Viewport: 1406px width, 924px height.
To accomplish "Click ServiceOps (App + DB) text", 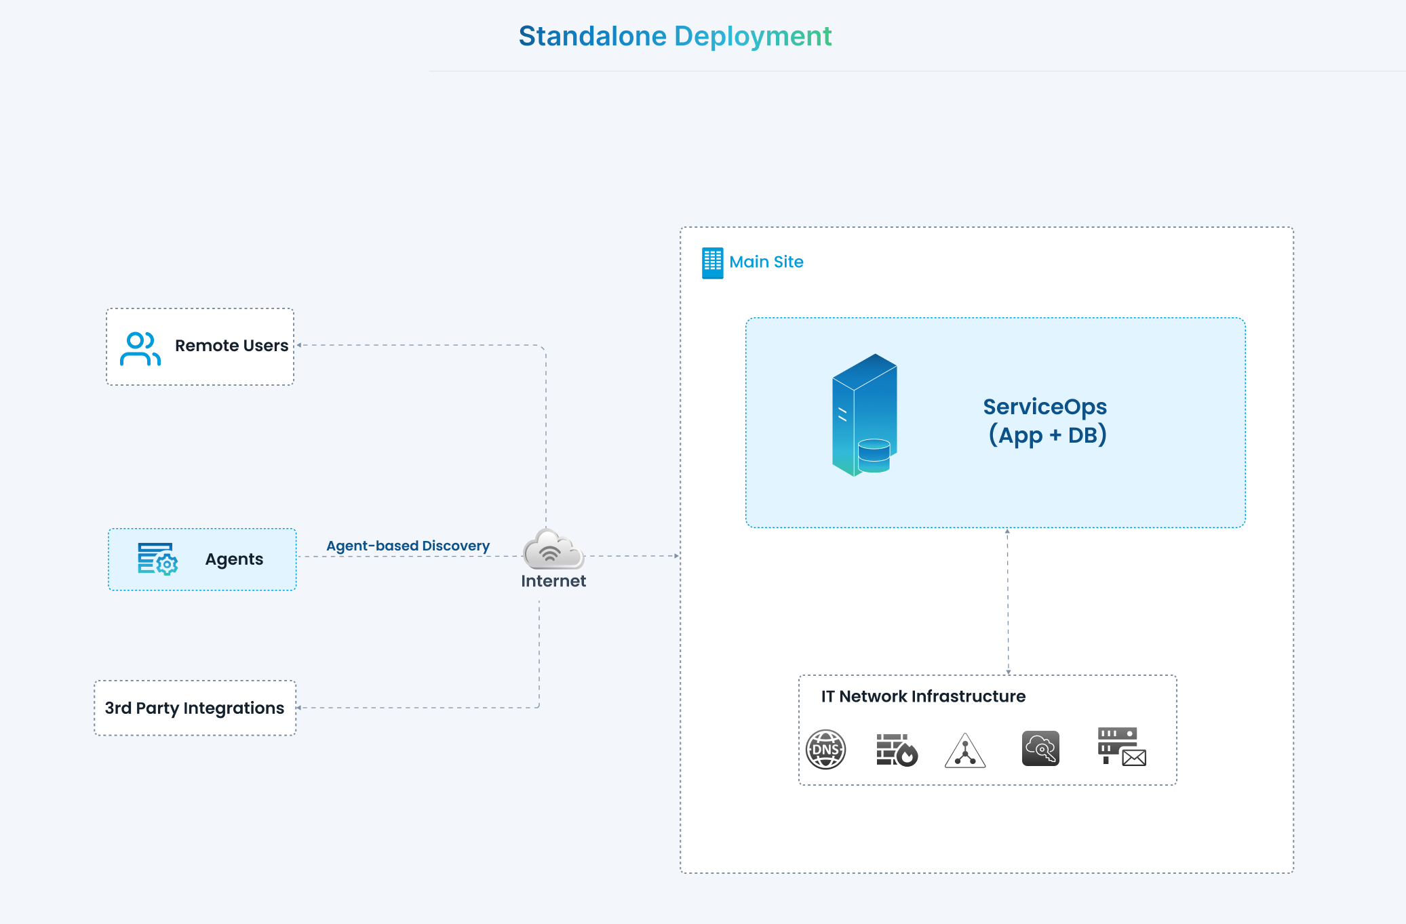I will click(1045, 420).
